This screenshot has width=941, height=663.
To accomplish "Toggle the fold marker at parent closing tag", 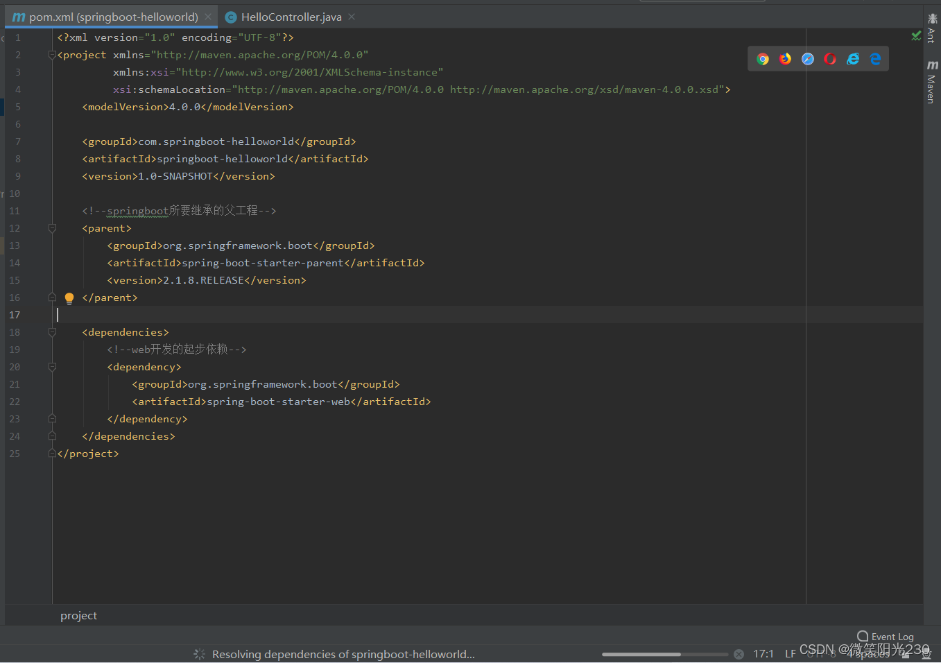I will click(x=52, y=297).
